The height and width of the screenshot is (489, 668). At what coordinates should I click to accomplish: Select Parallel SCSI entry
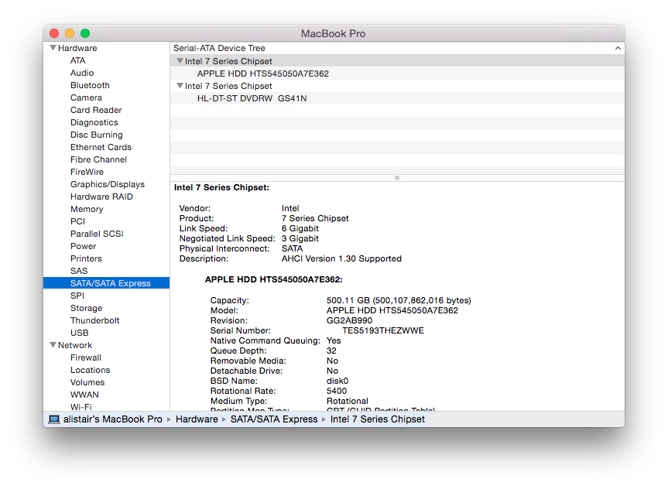pos(97,234)
